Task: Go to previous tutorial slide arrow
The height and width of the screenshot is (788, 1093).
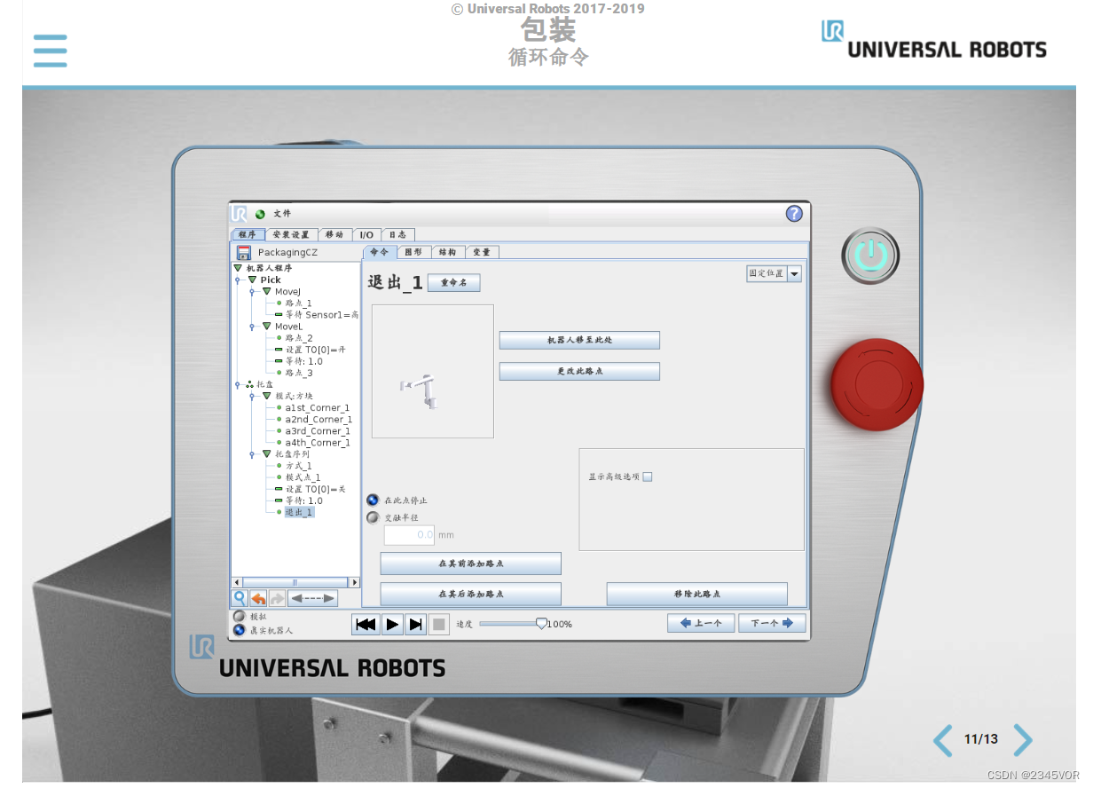Action: (943, 739)
